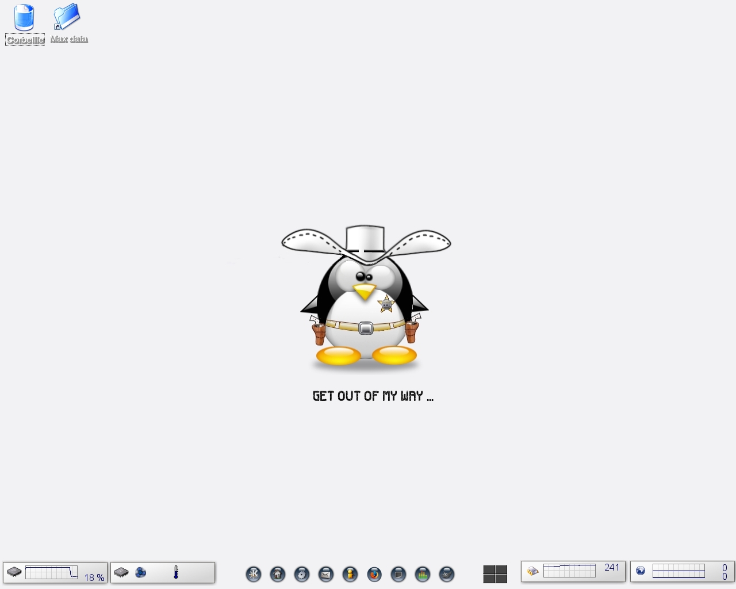This screenshot has width=736, height=589.
Task: Click the blue fan sensor icon
Action: 141,572
